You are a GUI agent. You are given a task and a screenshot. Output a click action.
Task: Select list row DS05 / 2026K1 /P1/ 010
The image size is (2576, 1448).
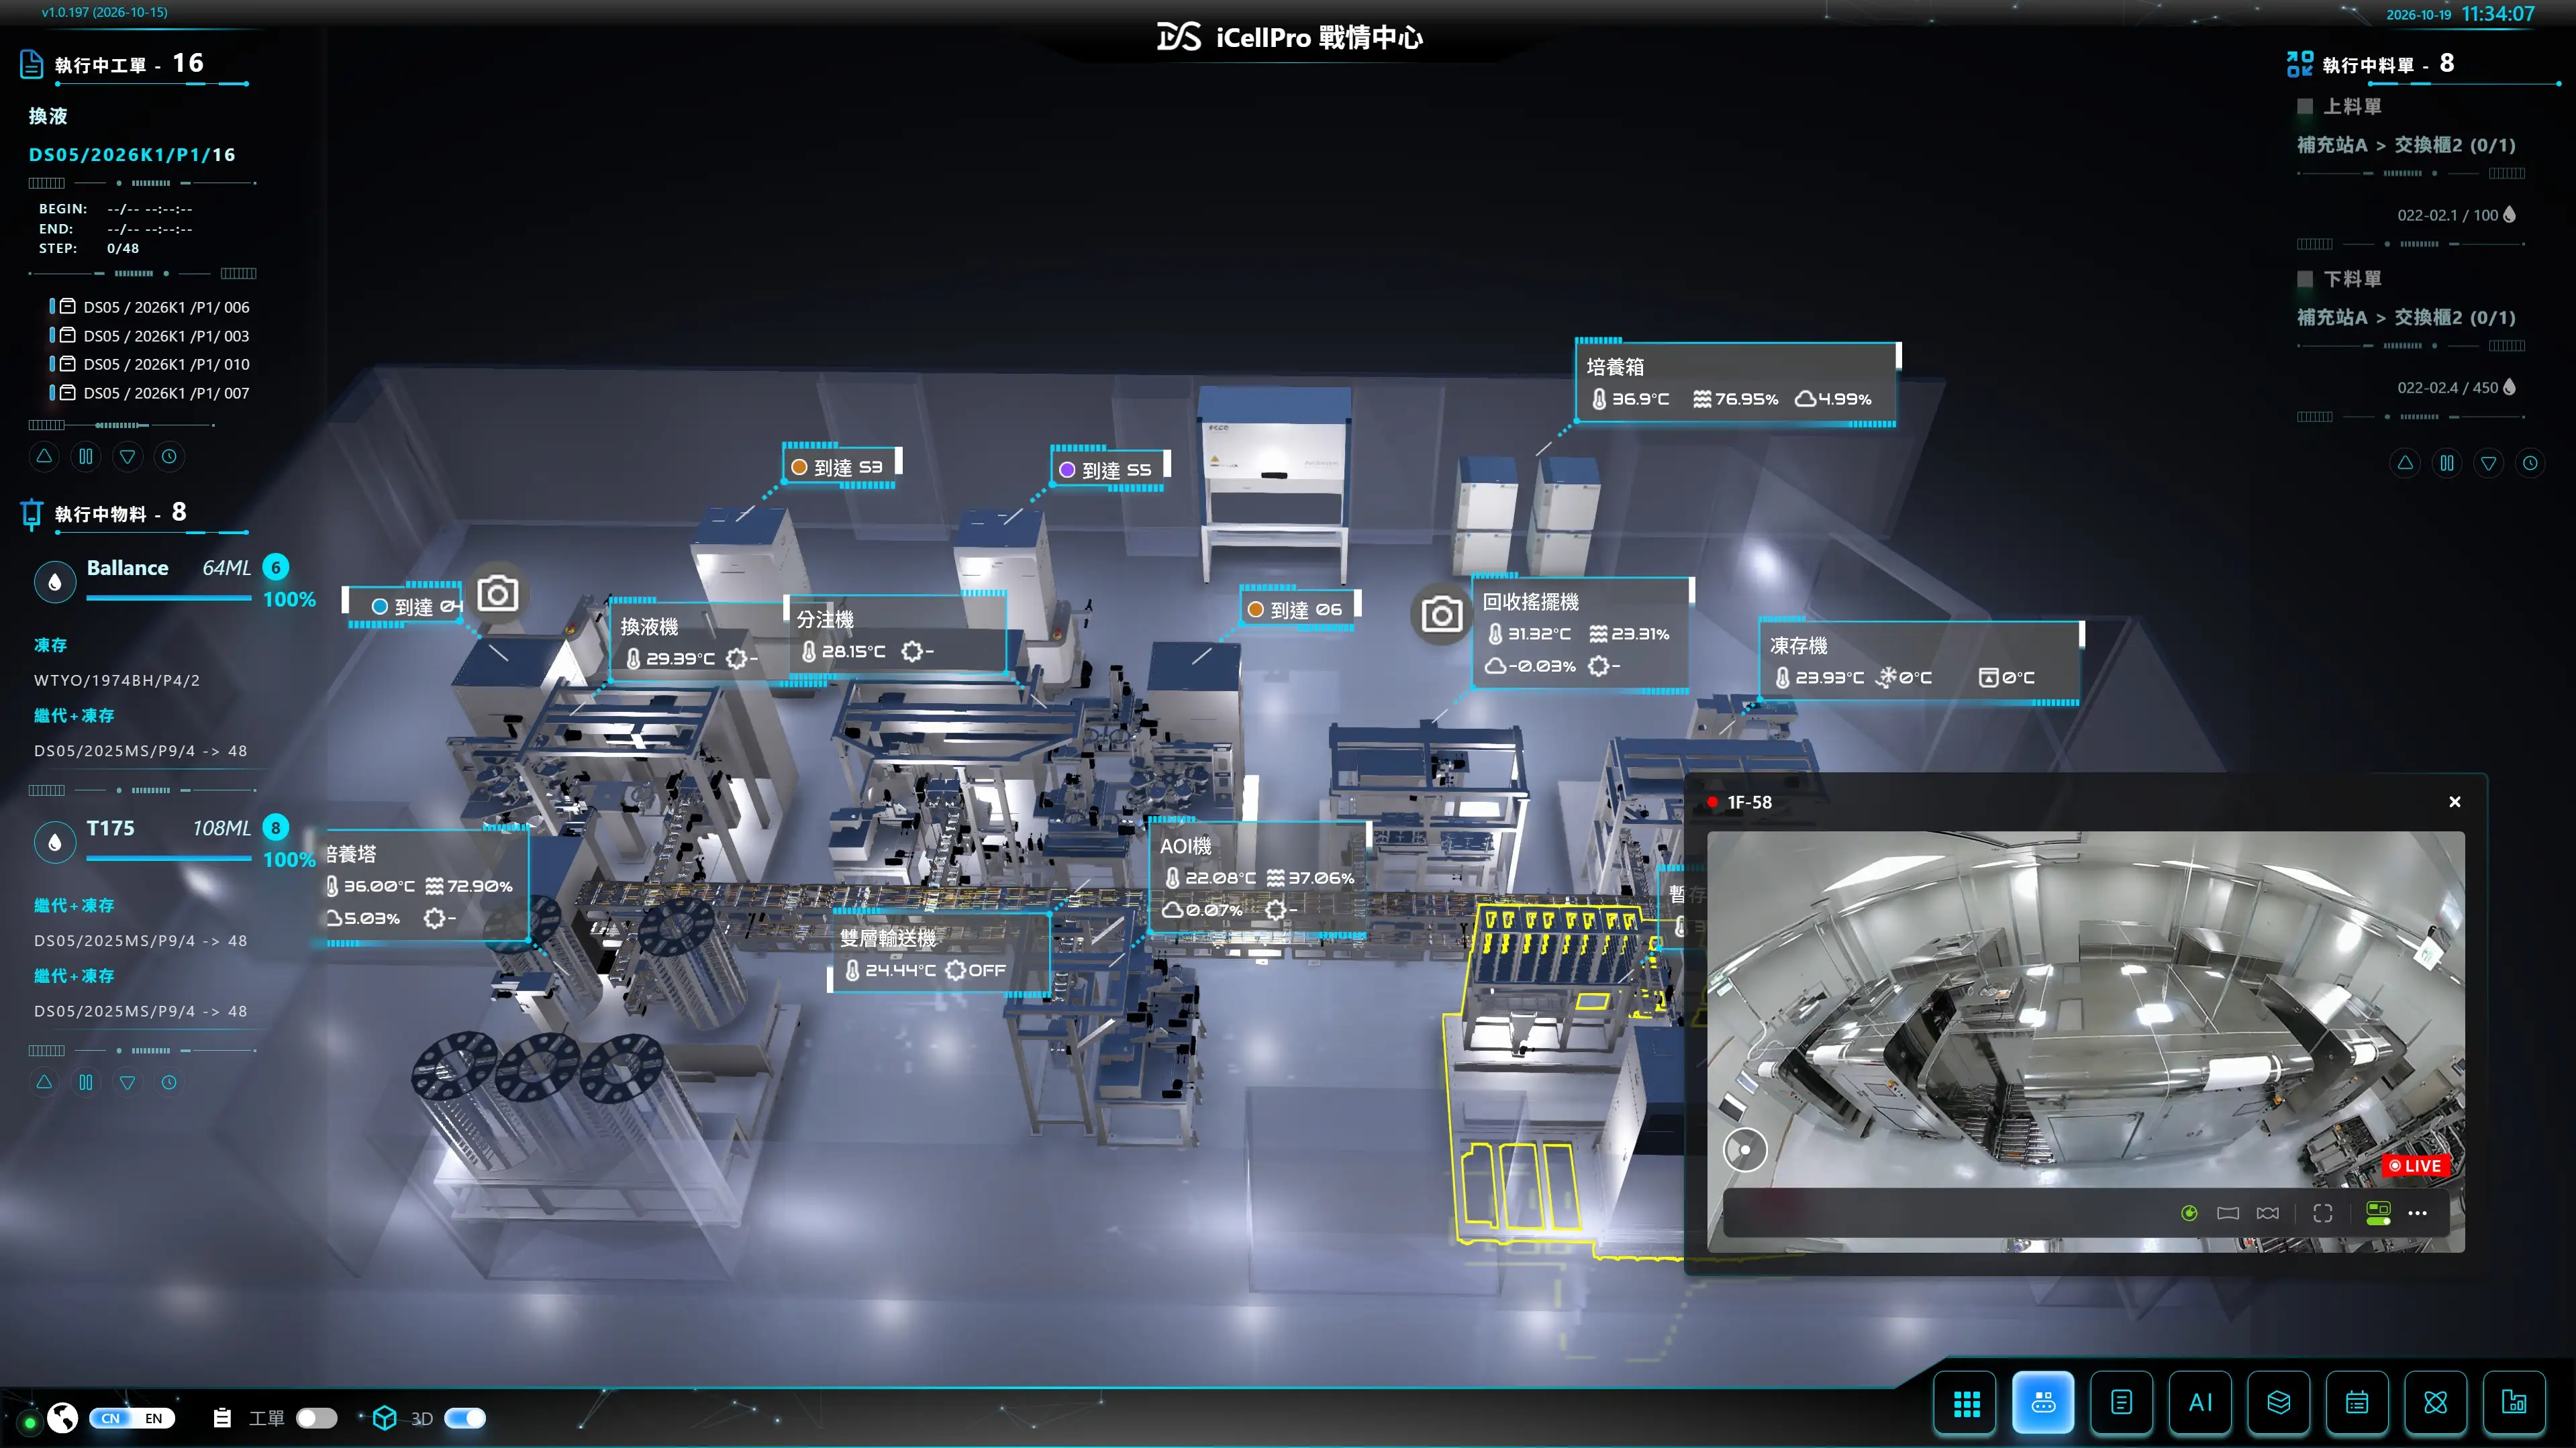150,364
